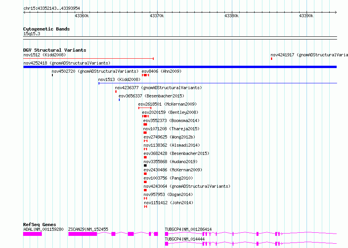Viewport: 348px width, 248px height.
Task: Open the esv8406 (Ahn2009) variant label
Action: 161,71
